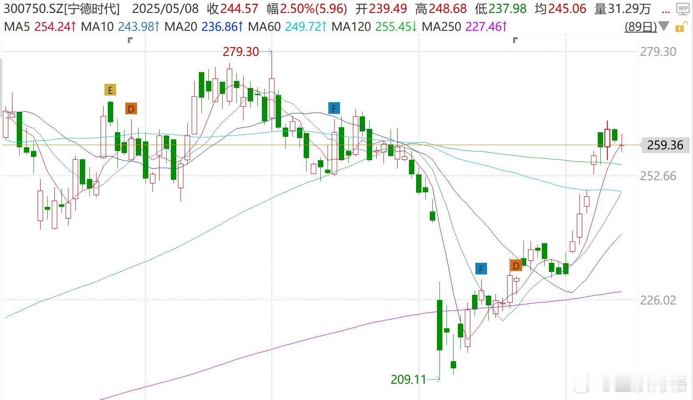
Task: Select the MA60 249.72 indicator label
Action: 287,27
